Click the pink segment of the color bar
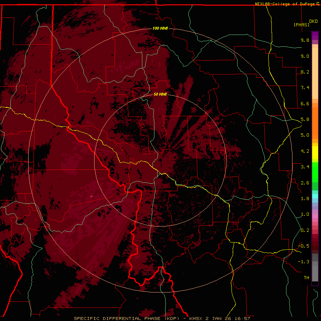321x321 pixels. tap(315, 216)
